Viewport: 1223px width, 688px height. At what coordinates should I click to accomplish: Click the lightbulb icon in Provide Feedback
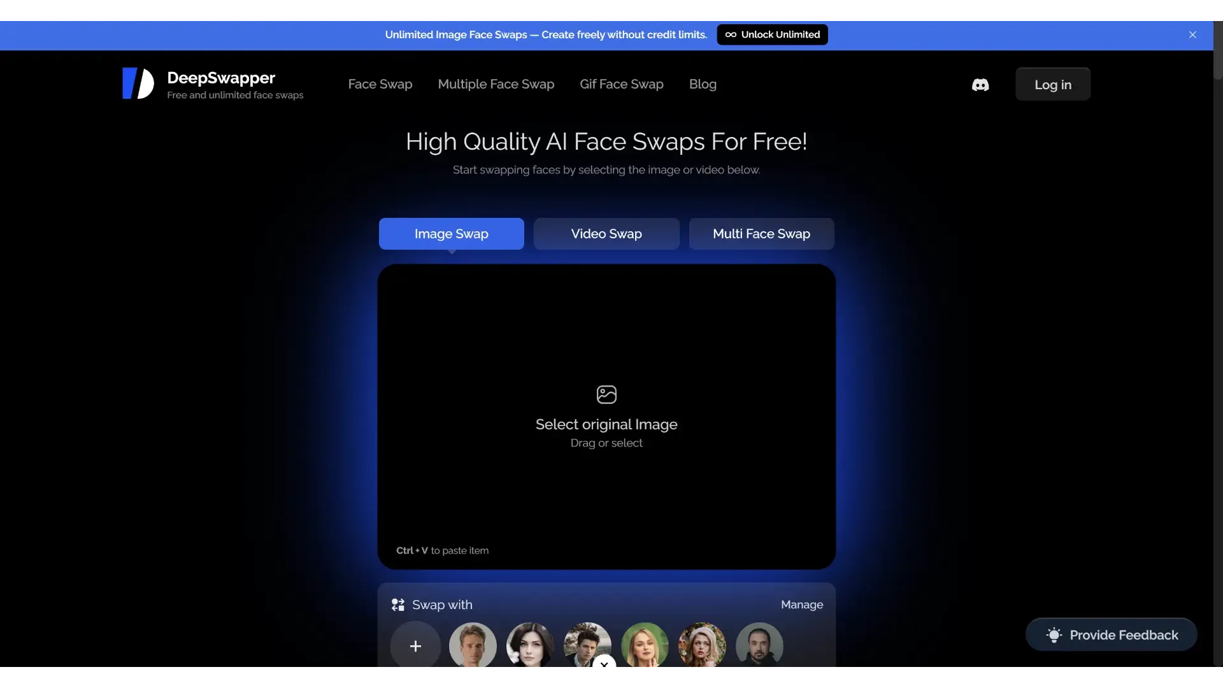(1054, 634)
